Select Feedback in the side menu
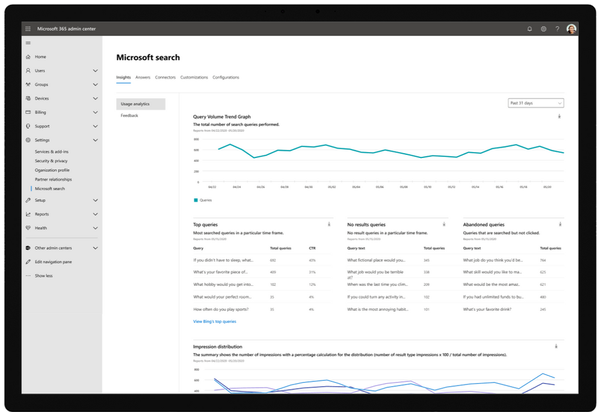Image resolution: width=601 pixels, height=412 pixels. pyautogui.click(x=129, y=115)
